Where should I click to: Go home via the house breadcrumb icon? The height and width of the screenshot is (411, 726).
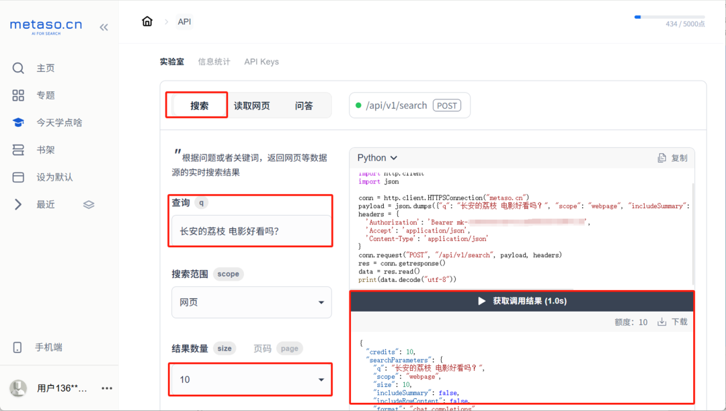tap(147, 21)
